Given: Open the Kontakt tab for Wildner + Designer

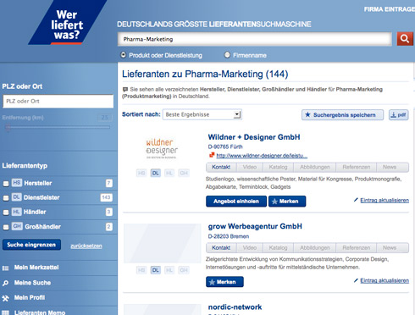Looking at the screenshot, I should 221,167.
